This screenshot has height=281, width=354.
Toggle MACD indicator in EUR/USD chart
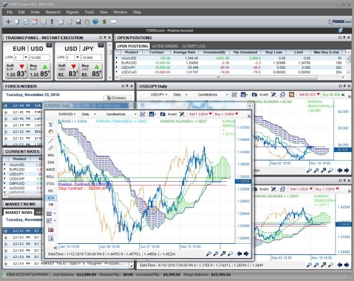point(50,169)
